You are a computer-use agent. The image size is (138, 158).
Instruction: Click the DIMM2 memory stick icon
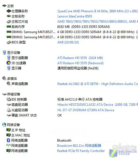[9, 37]
